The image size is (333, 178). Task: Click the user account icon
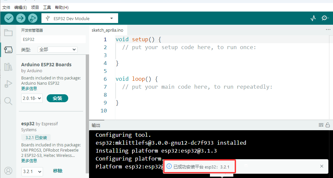click(8, 171)
